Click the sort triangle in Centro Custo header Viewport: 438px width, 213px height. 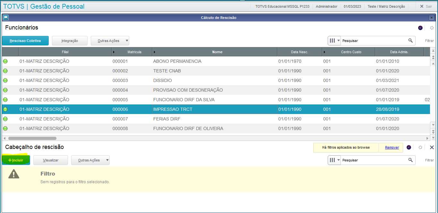pyautogui.click(x=324, y=52)
